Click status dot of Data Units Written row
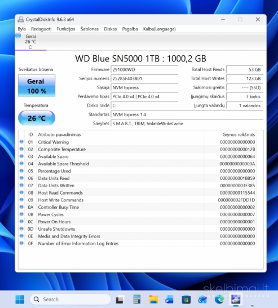This screenshot has height=308, width=278. pos(21,185)
